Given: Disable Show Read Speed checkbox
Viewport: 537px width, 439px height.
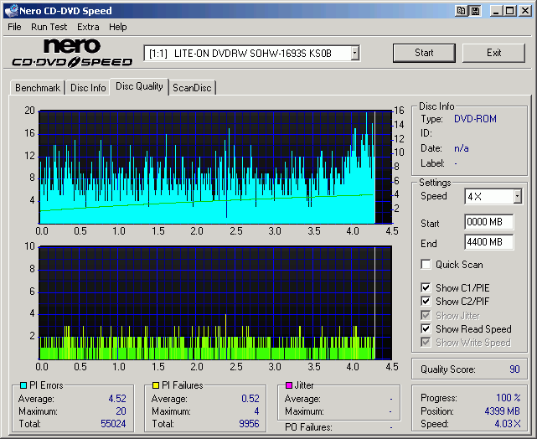Looking at the screenshot, I should click(426, 329).
